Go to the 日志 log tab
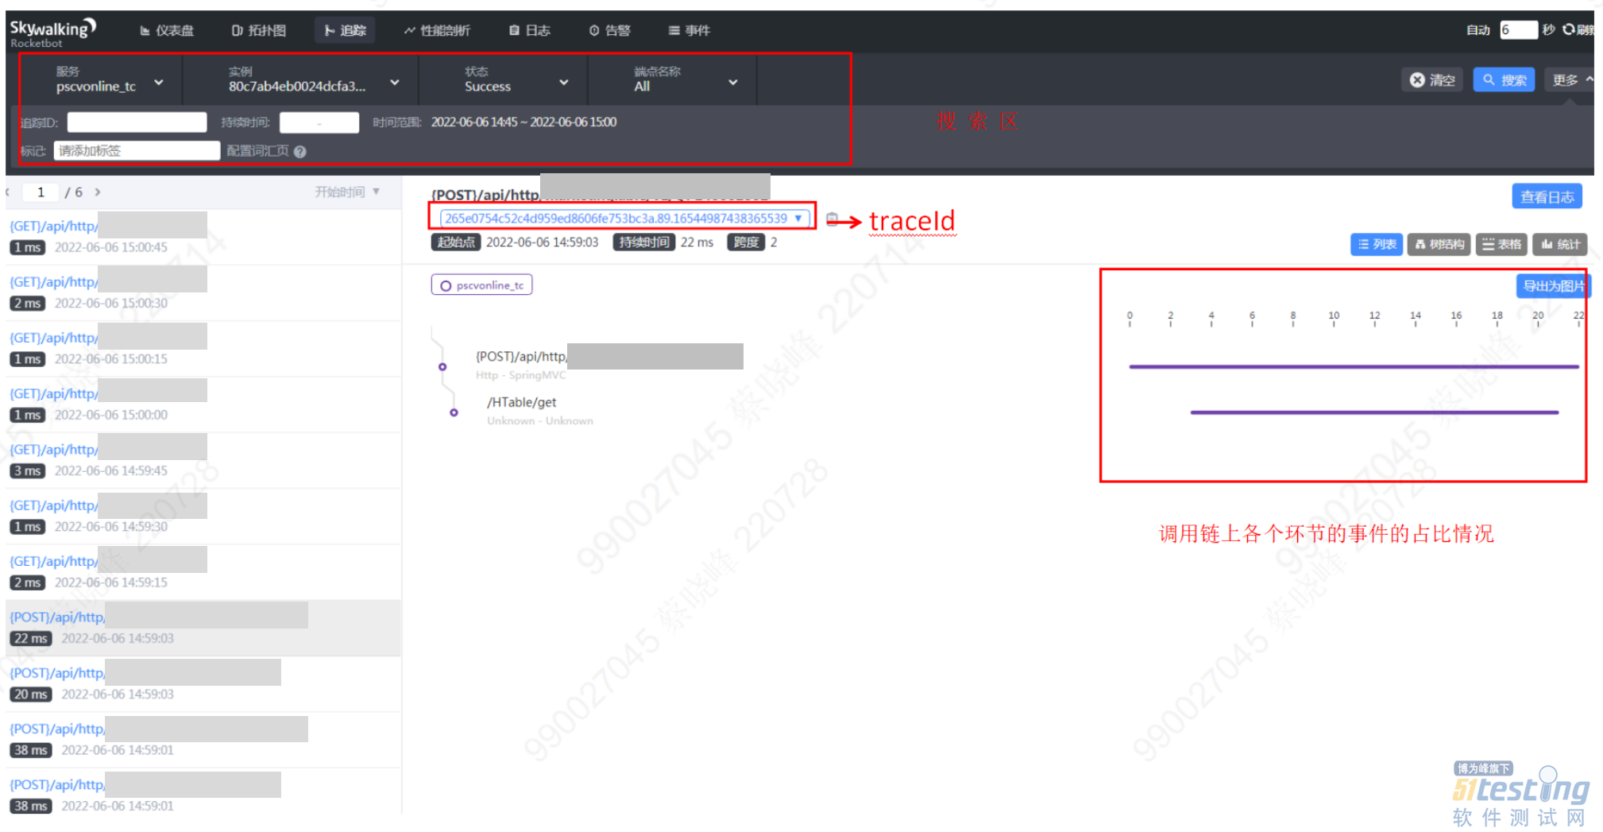Viewport: 1603px width, 832px height. [530, 30]
